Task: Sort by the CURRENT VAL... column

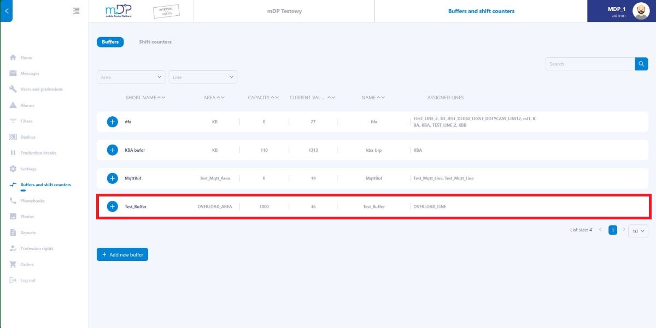Action: tap(313, 98)
